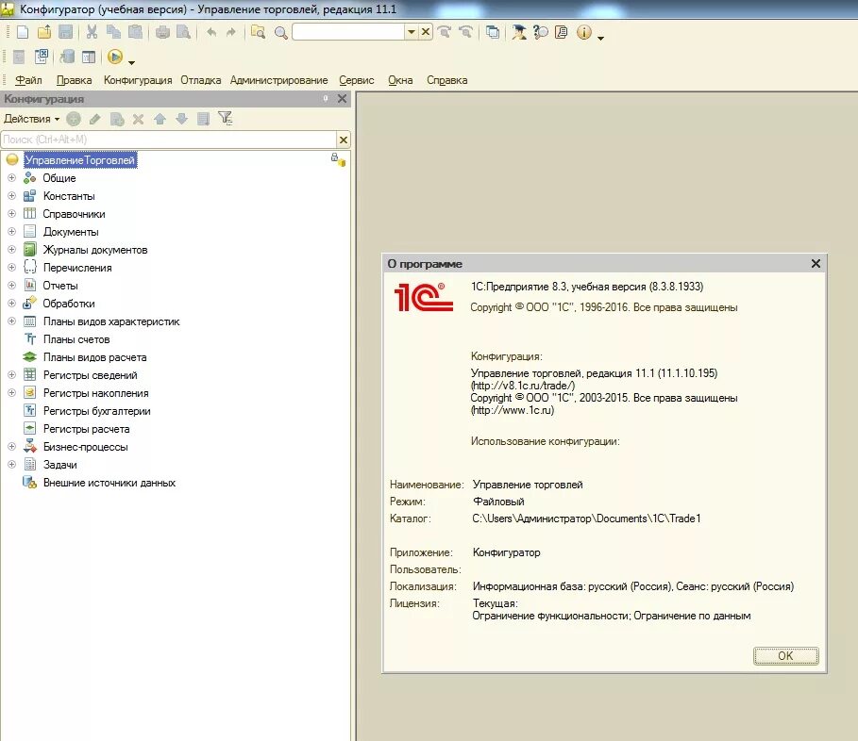Click OK in the О программе dialog
Screen dimensions: 858x741
tap(785, 656)
